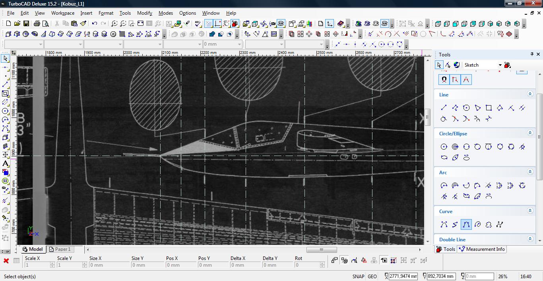Expand the view cubes toolbar options arrow

524,25
